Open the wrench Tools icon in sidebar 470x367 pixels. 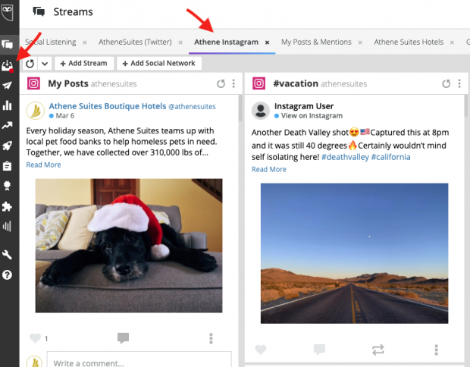tap(8, 255)
